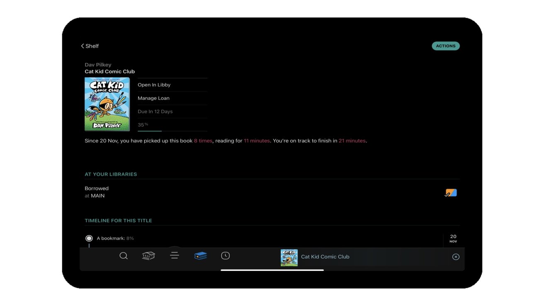
Task: Open the library building icon
Action: tap(148, 255)
